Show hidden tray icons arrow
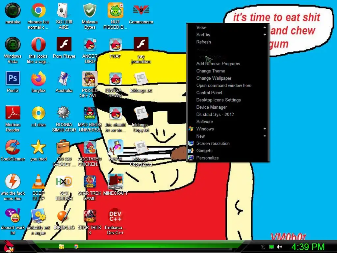 [263, 247]
